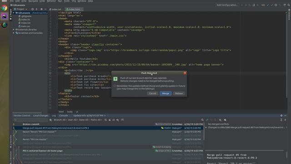Click the html breadcrumb below editor
Screen dimensions: 291x164
click(x=61, y=112)
